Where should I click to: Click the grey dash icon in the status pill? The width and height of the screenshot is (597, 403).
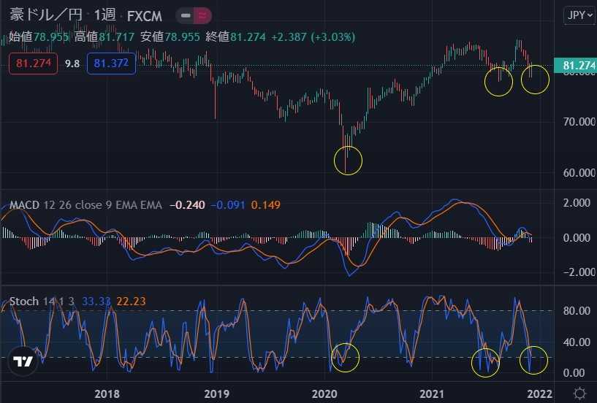[186, 16]
